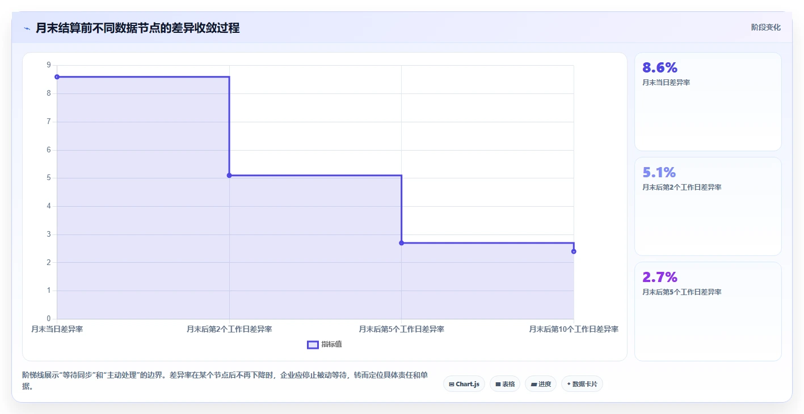Click the y-axis value 5

[x=49, y=178]
